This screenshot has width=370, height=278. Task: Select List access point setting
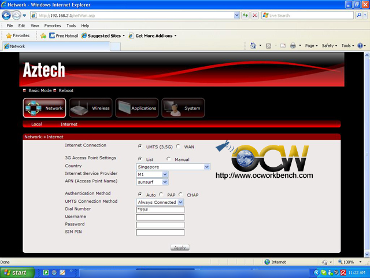coord(140,159)
